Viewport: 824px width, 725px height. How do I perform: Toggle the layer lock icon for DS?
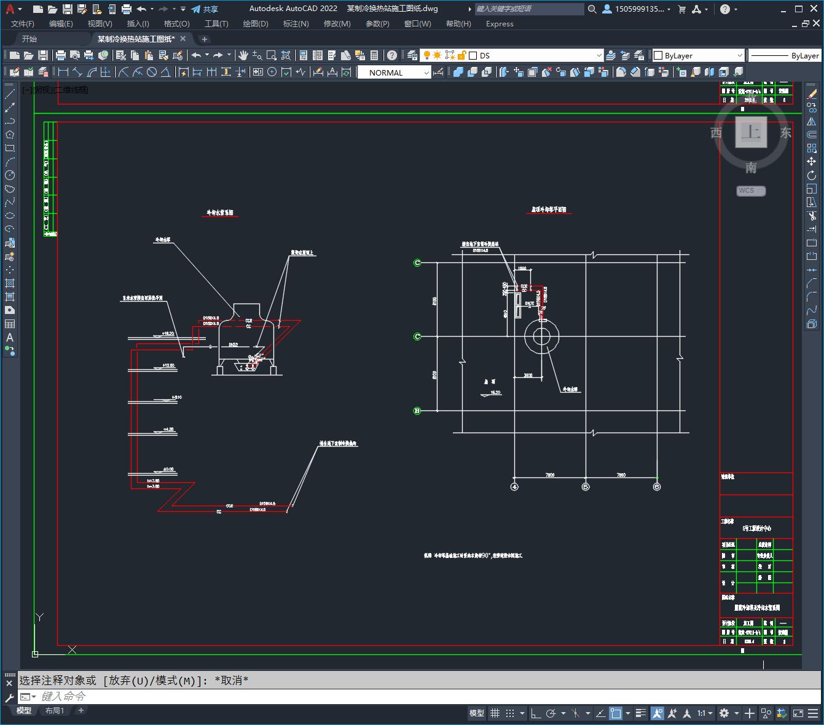(462, 55)
